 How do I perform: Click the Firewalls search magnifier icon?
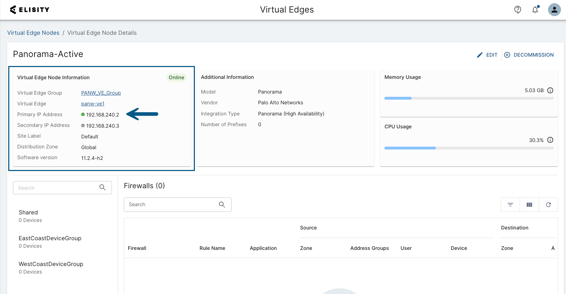(222, 204)
